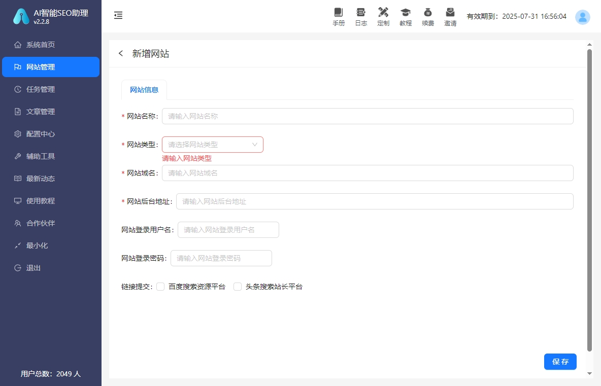
Task: Open the 教程 tutorial icon
Action: (x=406, y=16)
